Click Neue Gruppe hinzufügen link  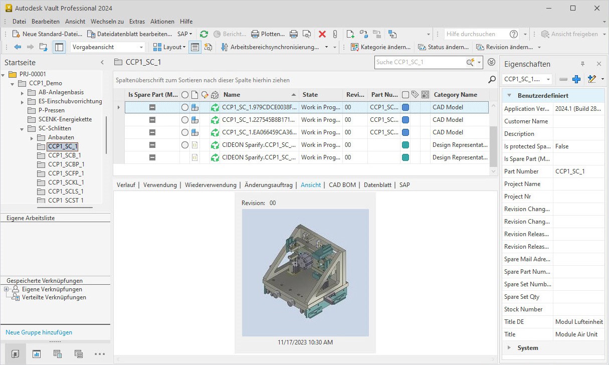point(39,332)
